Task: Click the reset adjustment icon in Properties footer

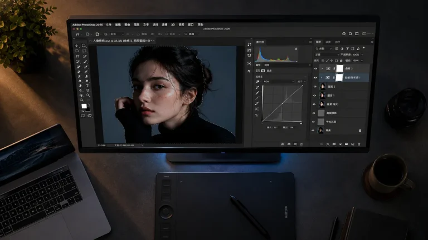Action: coord(295,144)
